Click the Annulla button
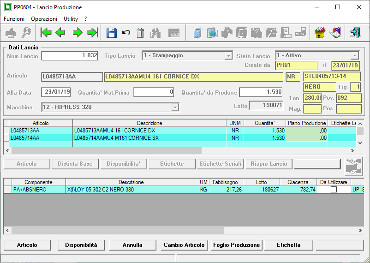370x263 pixels. pyautogui.click(x=132, y=245)
